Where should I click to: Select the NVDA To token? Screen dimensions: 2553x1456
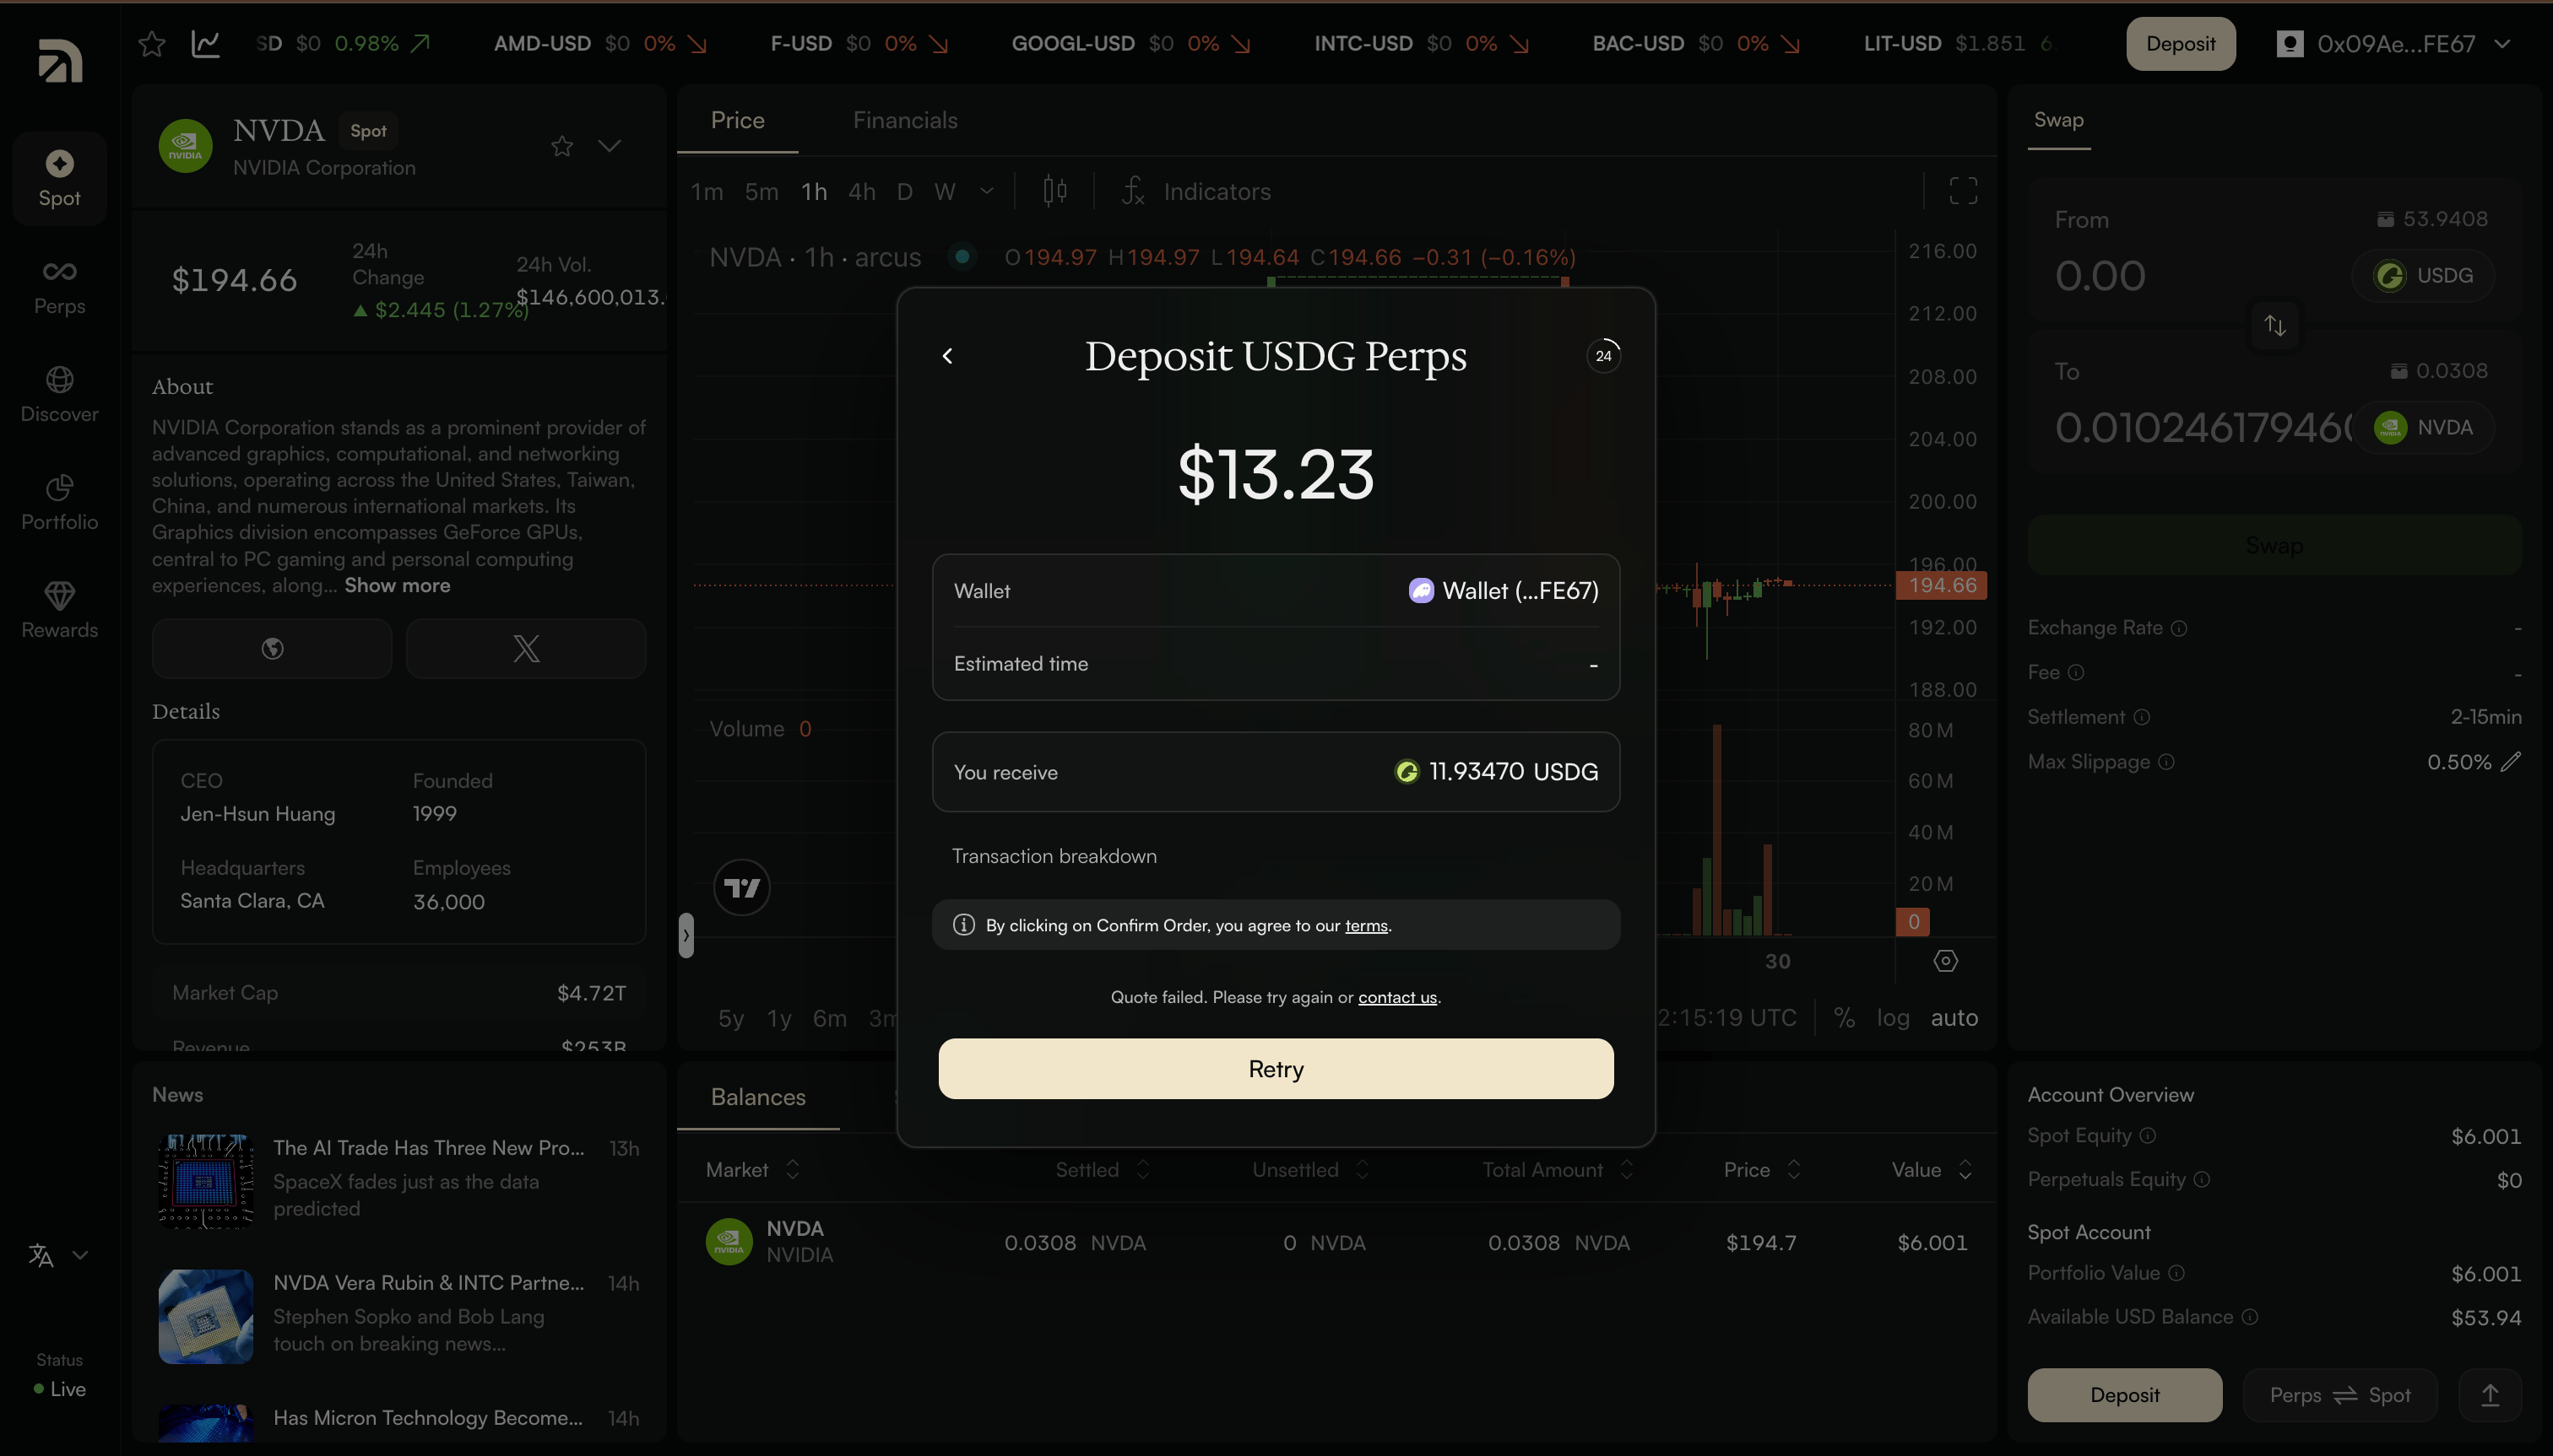2423,427
